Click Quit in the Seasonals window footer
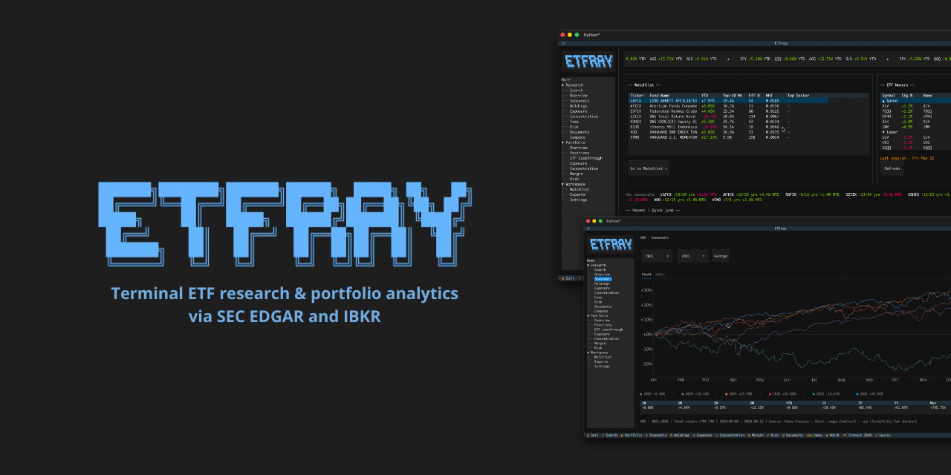The image size is (951, 475). point(593,435)
